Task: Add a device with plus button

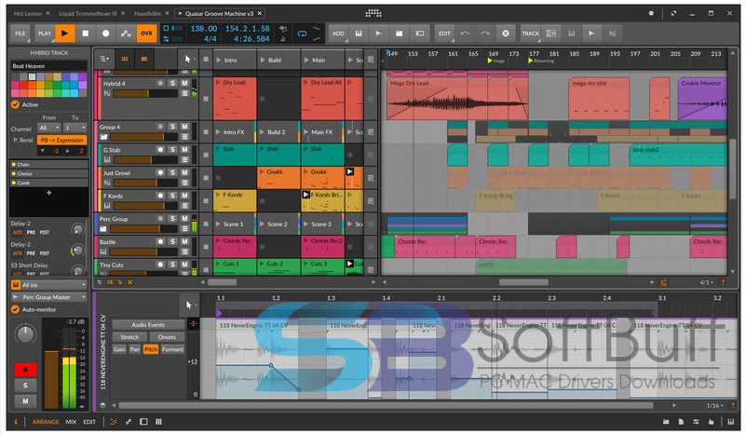Action: click(49, 193)
